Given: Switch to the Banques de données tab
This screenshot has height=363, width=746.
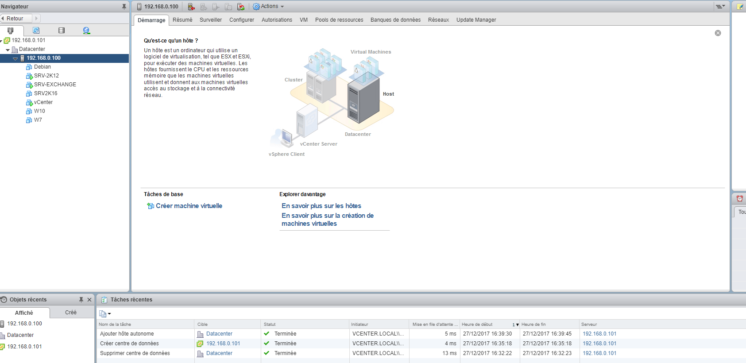Looking at the screenshot, I should tap(395, 20).
